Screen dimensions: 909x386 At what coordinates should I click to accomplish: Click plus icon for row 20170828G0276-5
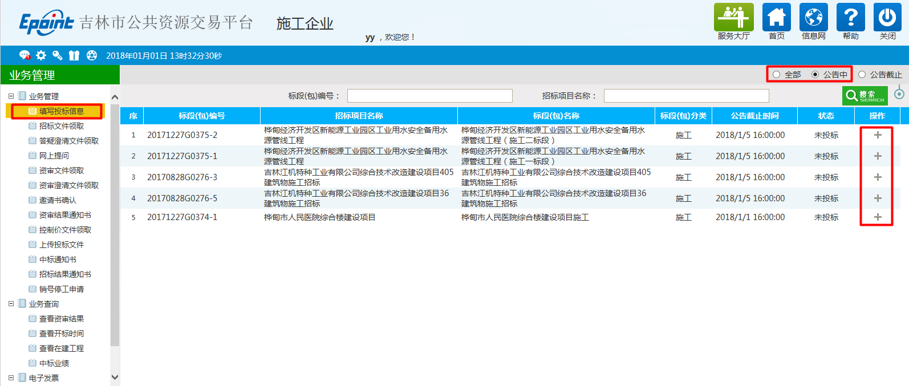(x=878, y=198)
